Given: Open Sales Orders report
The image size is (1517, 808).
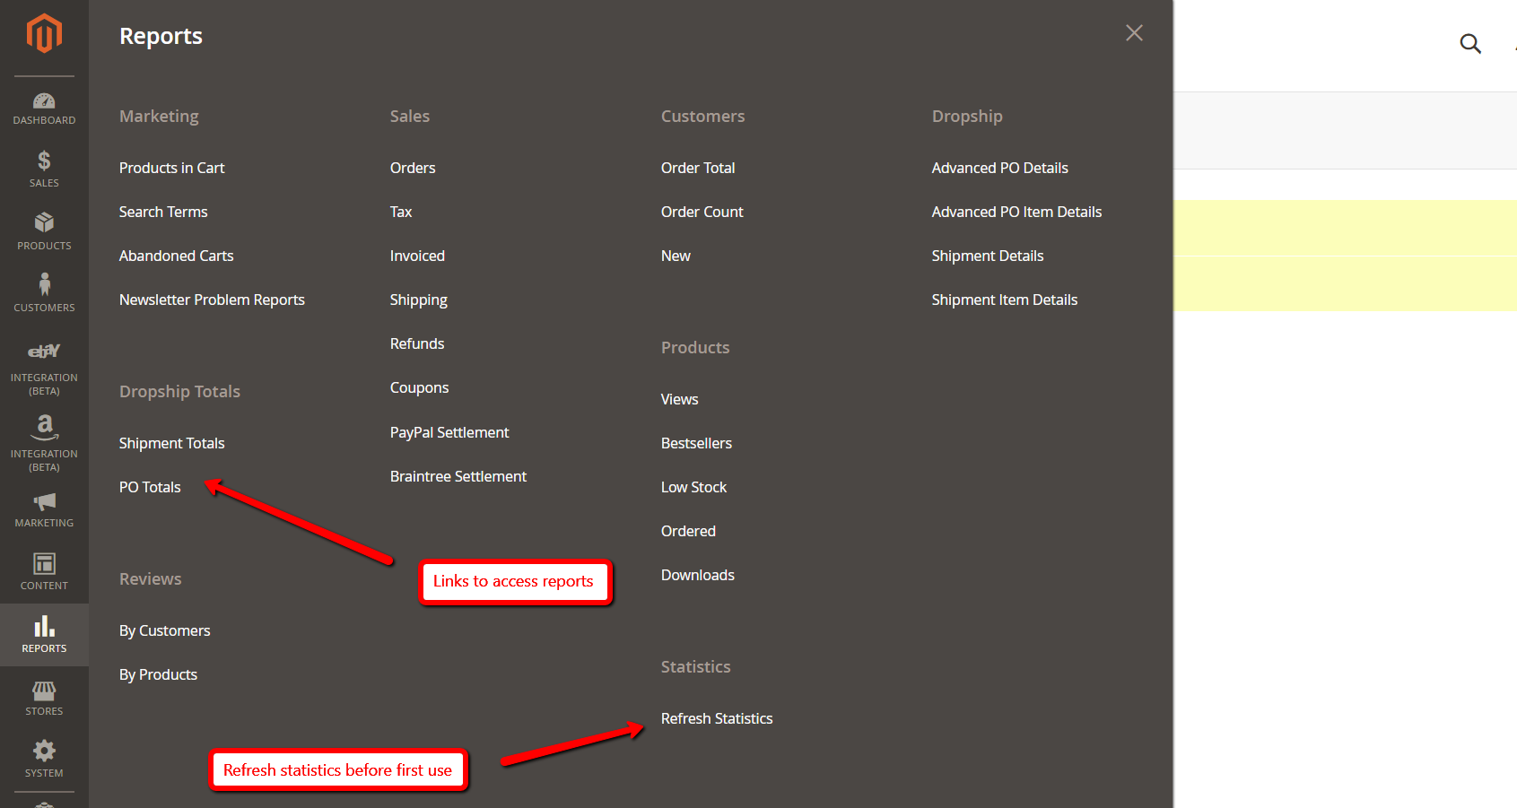Looking at the screenshot, I should pyautogui.click(x=413, y=168).
